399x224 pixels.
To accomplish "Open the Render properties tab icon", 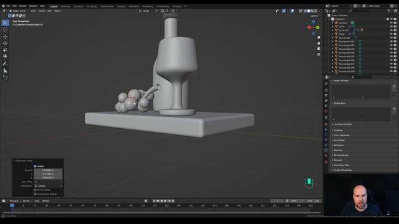I will click(x=326, y=90).
